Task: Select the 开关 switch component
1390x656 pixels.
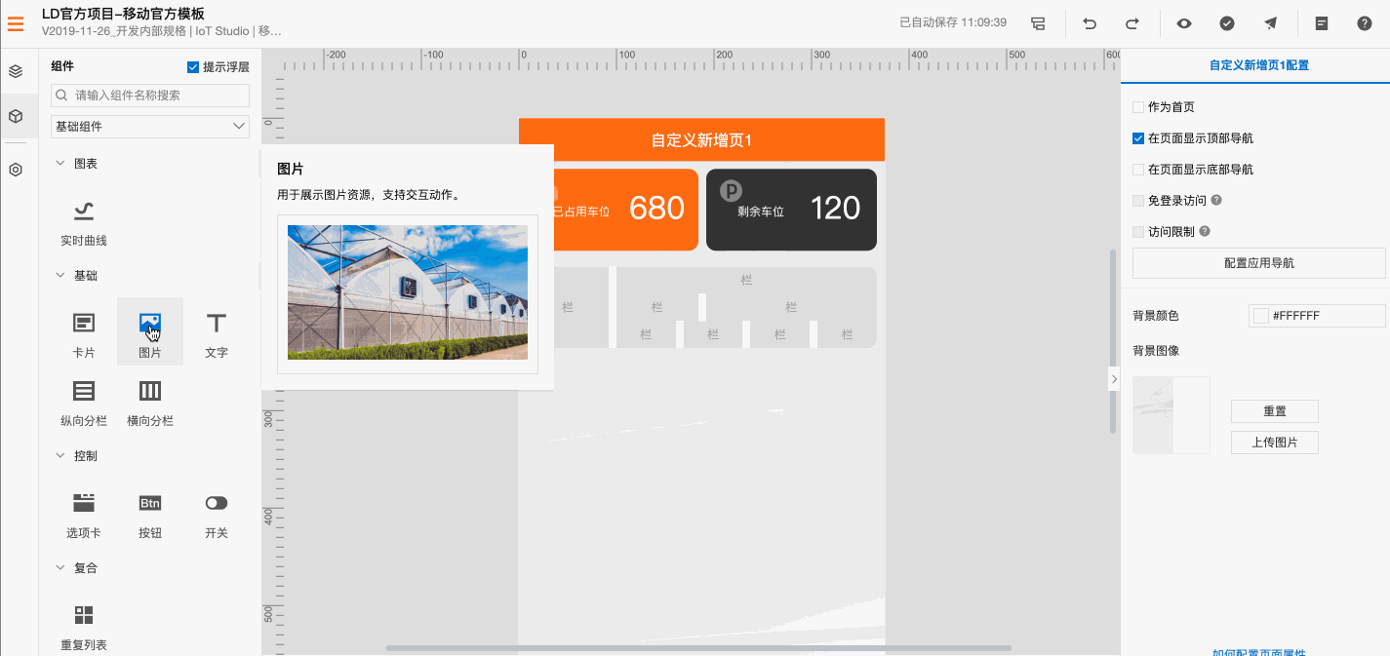Action: 217,515
